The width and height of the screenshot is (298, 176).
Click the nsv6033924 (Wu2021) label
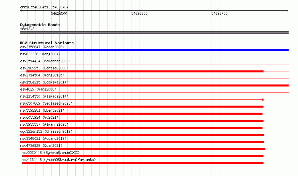[x=39, y=117]
